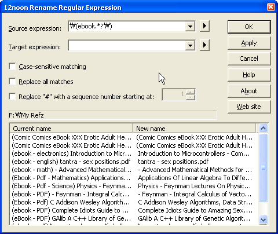
Task: Open Help button
Action: tap(249, 75)
